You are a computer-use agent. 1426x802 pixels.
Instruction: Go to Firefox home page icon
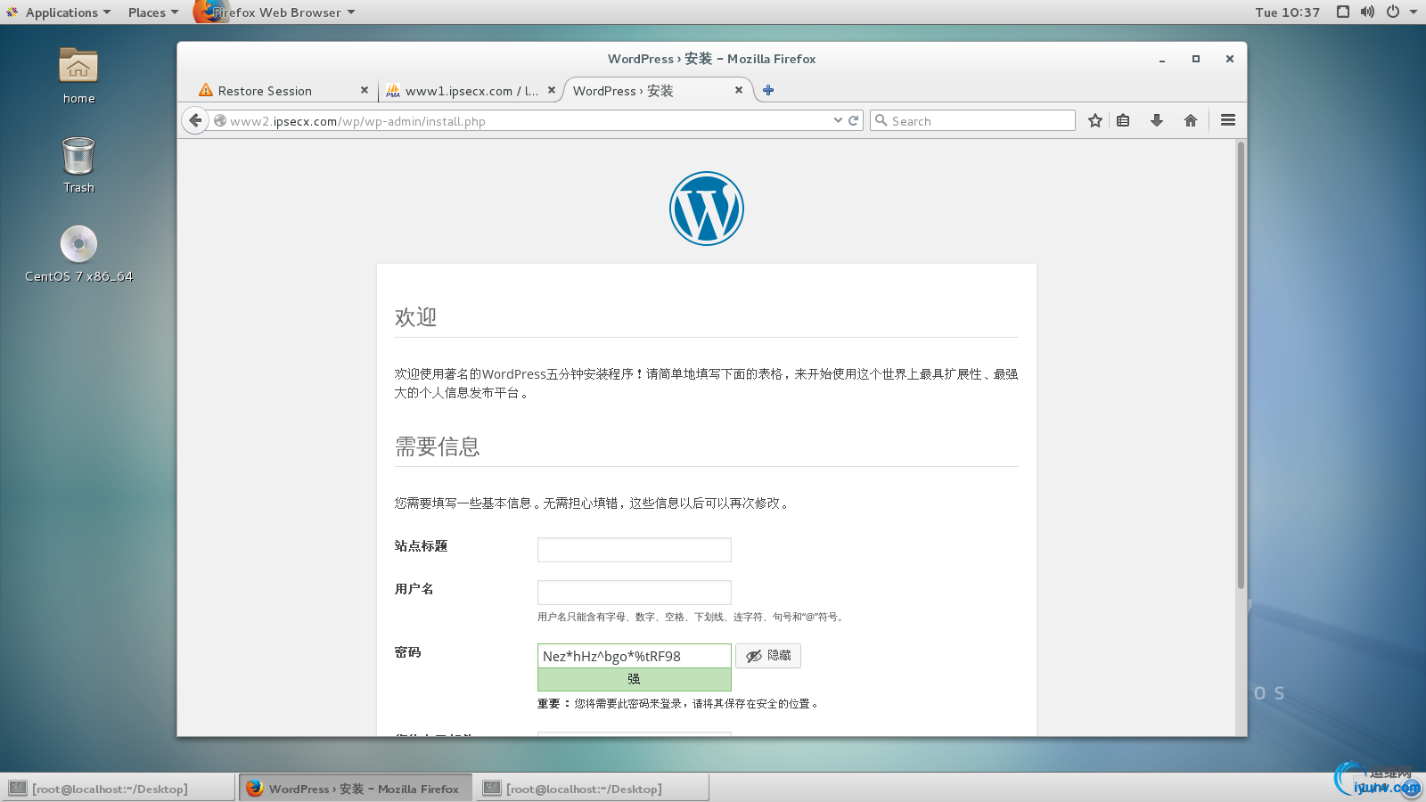(x=1191, y=120)
